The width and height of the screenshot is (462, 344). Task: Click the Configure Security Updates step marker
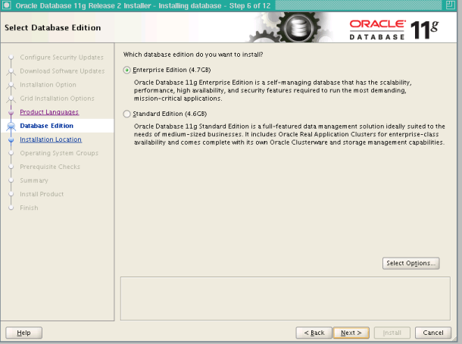pos(11,58)
